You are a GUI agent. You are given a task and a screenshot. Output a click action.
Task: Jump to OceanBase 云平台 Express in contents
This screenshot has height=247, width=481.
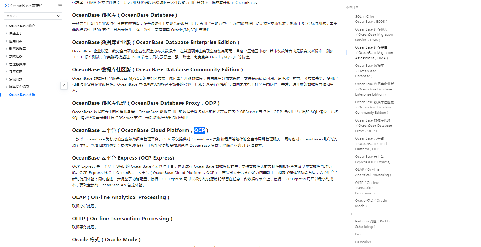[x=373, y=159]
